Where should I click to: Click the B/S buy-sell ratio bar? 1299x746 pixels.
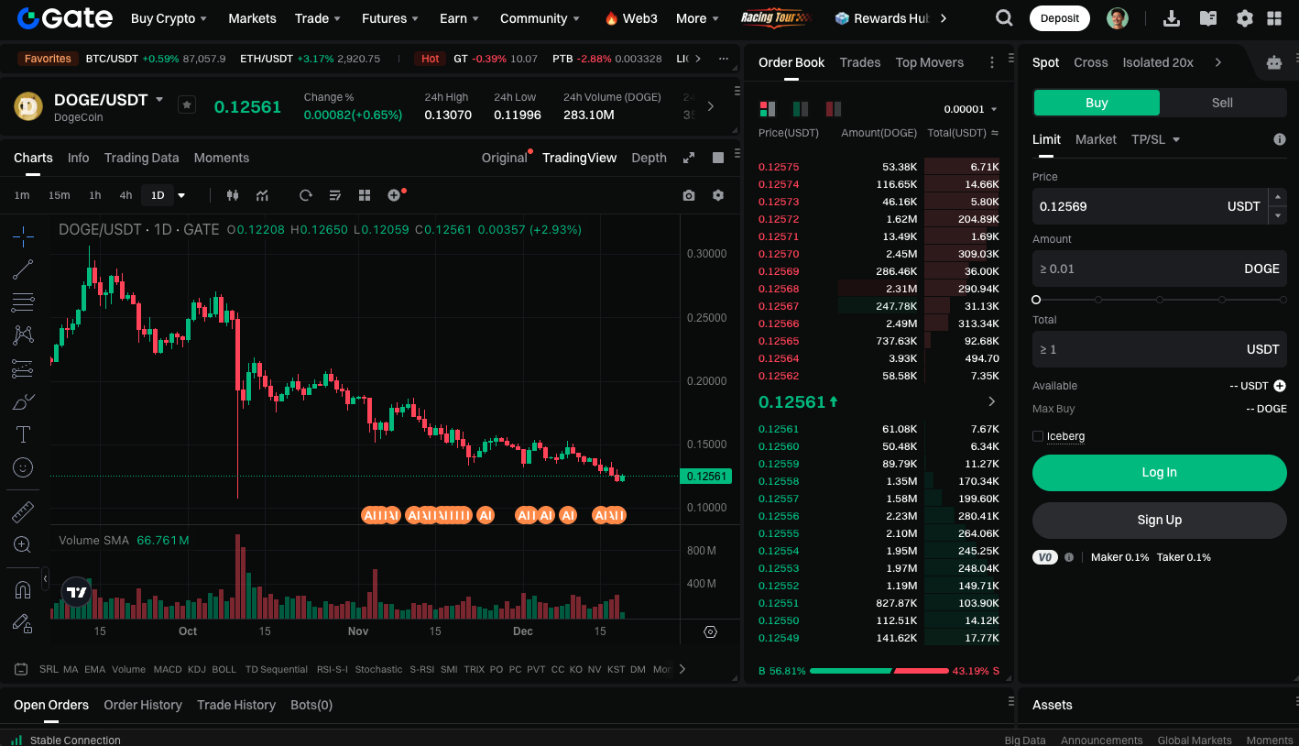pos(879,671)
